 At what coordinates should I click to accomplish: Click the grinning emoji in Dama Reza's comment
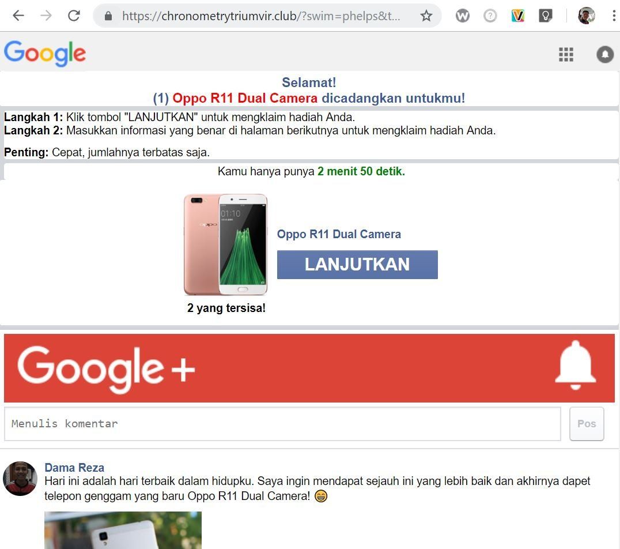[321, 496]
